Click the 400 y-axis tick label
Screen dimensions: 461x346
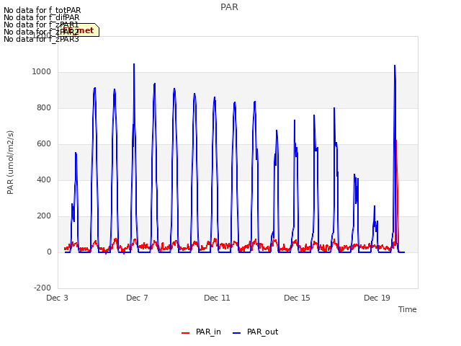(44, 180)
